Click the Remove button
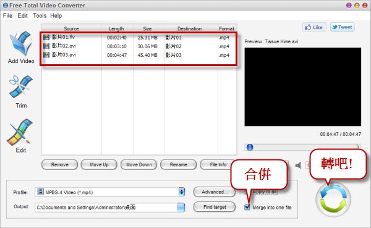Screen dimensions: 371x228 point(59,164)
